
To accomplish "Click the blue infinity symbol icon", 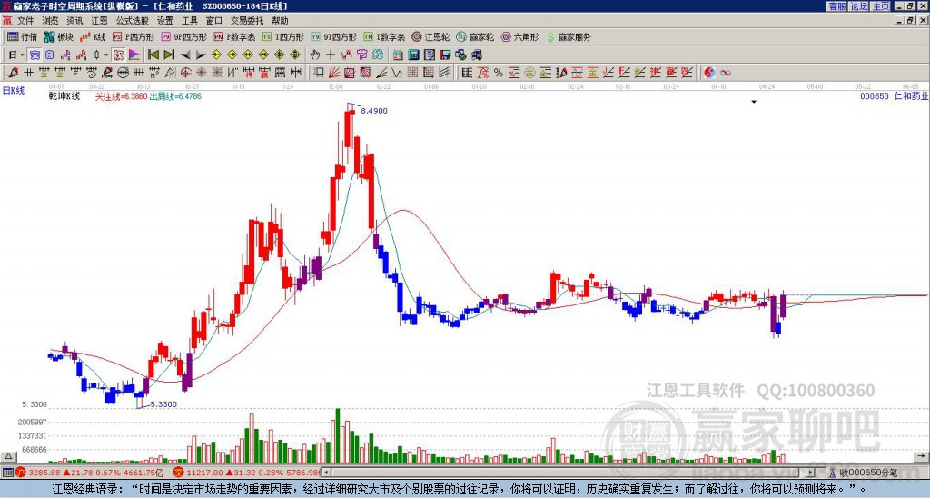I will click(x=726, y=72).
